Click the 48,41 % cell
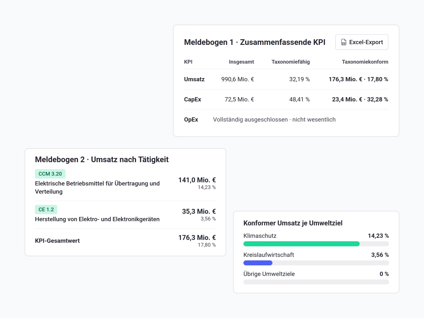Image resolution: width=424 pixels, height=318 pixels. click(300, 99)
